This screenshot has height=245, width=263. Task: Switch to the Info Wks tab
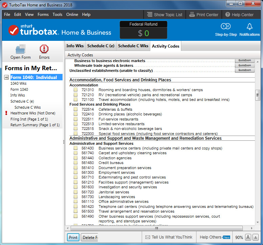pyautogui.click(x=75, y=46)
